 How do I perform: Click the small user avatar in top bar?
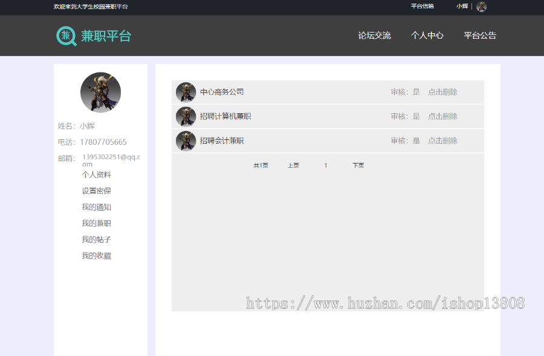click(x=481, y=7)
